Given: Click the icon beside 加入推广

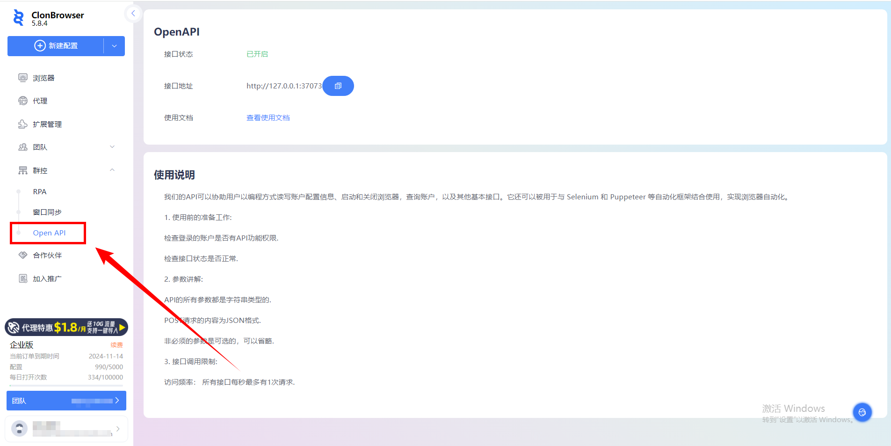Looking at the screenshot, I should click(x=23, y=278).
